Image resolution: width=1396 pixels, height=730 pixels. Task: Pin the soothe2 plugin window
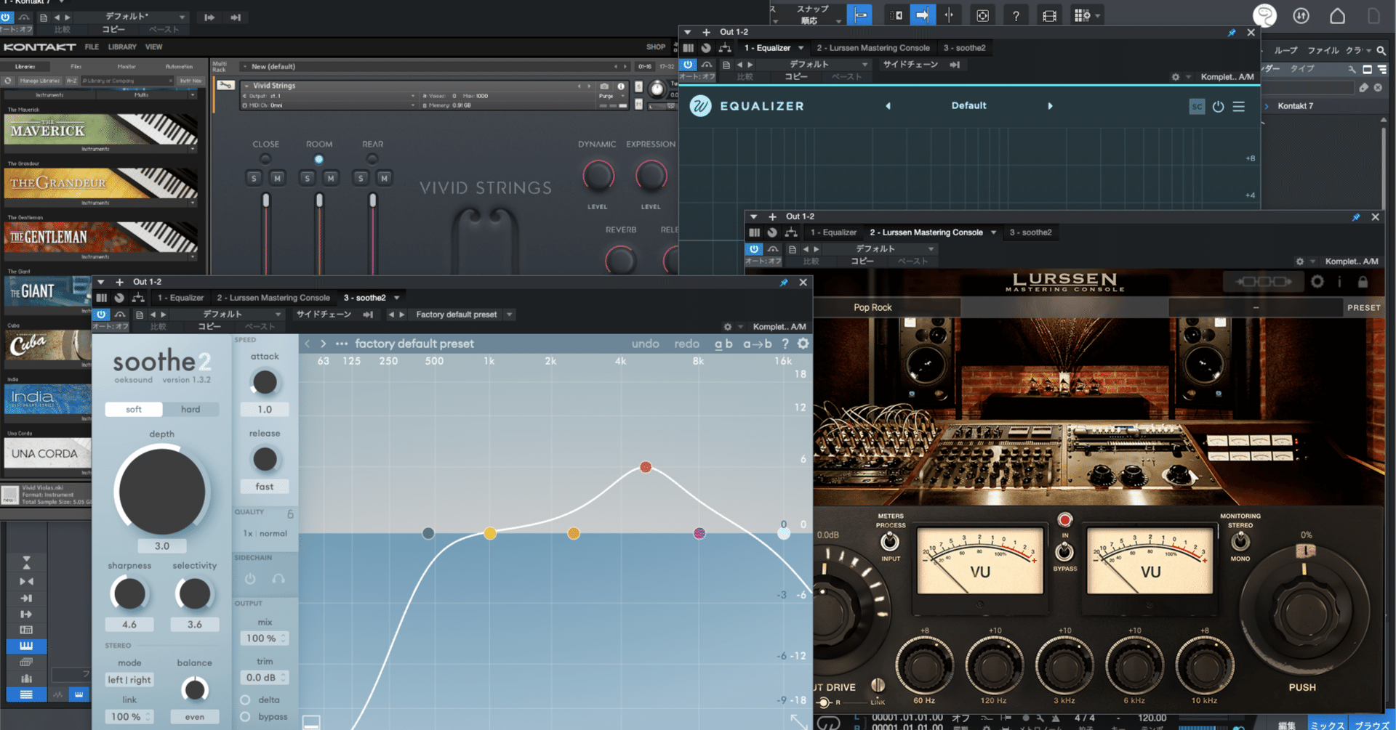pos(784,283)
